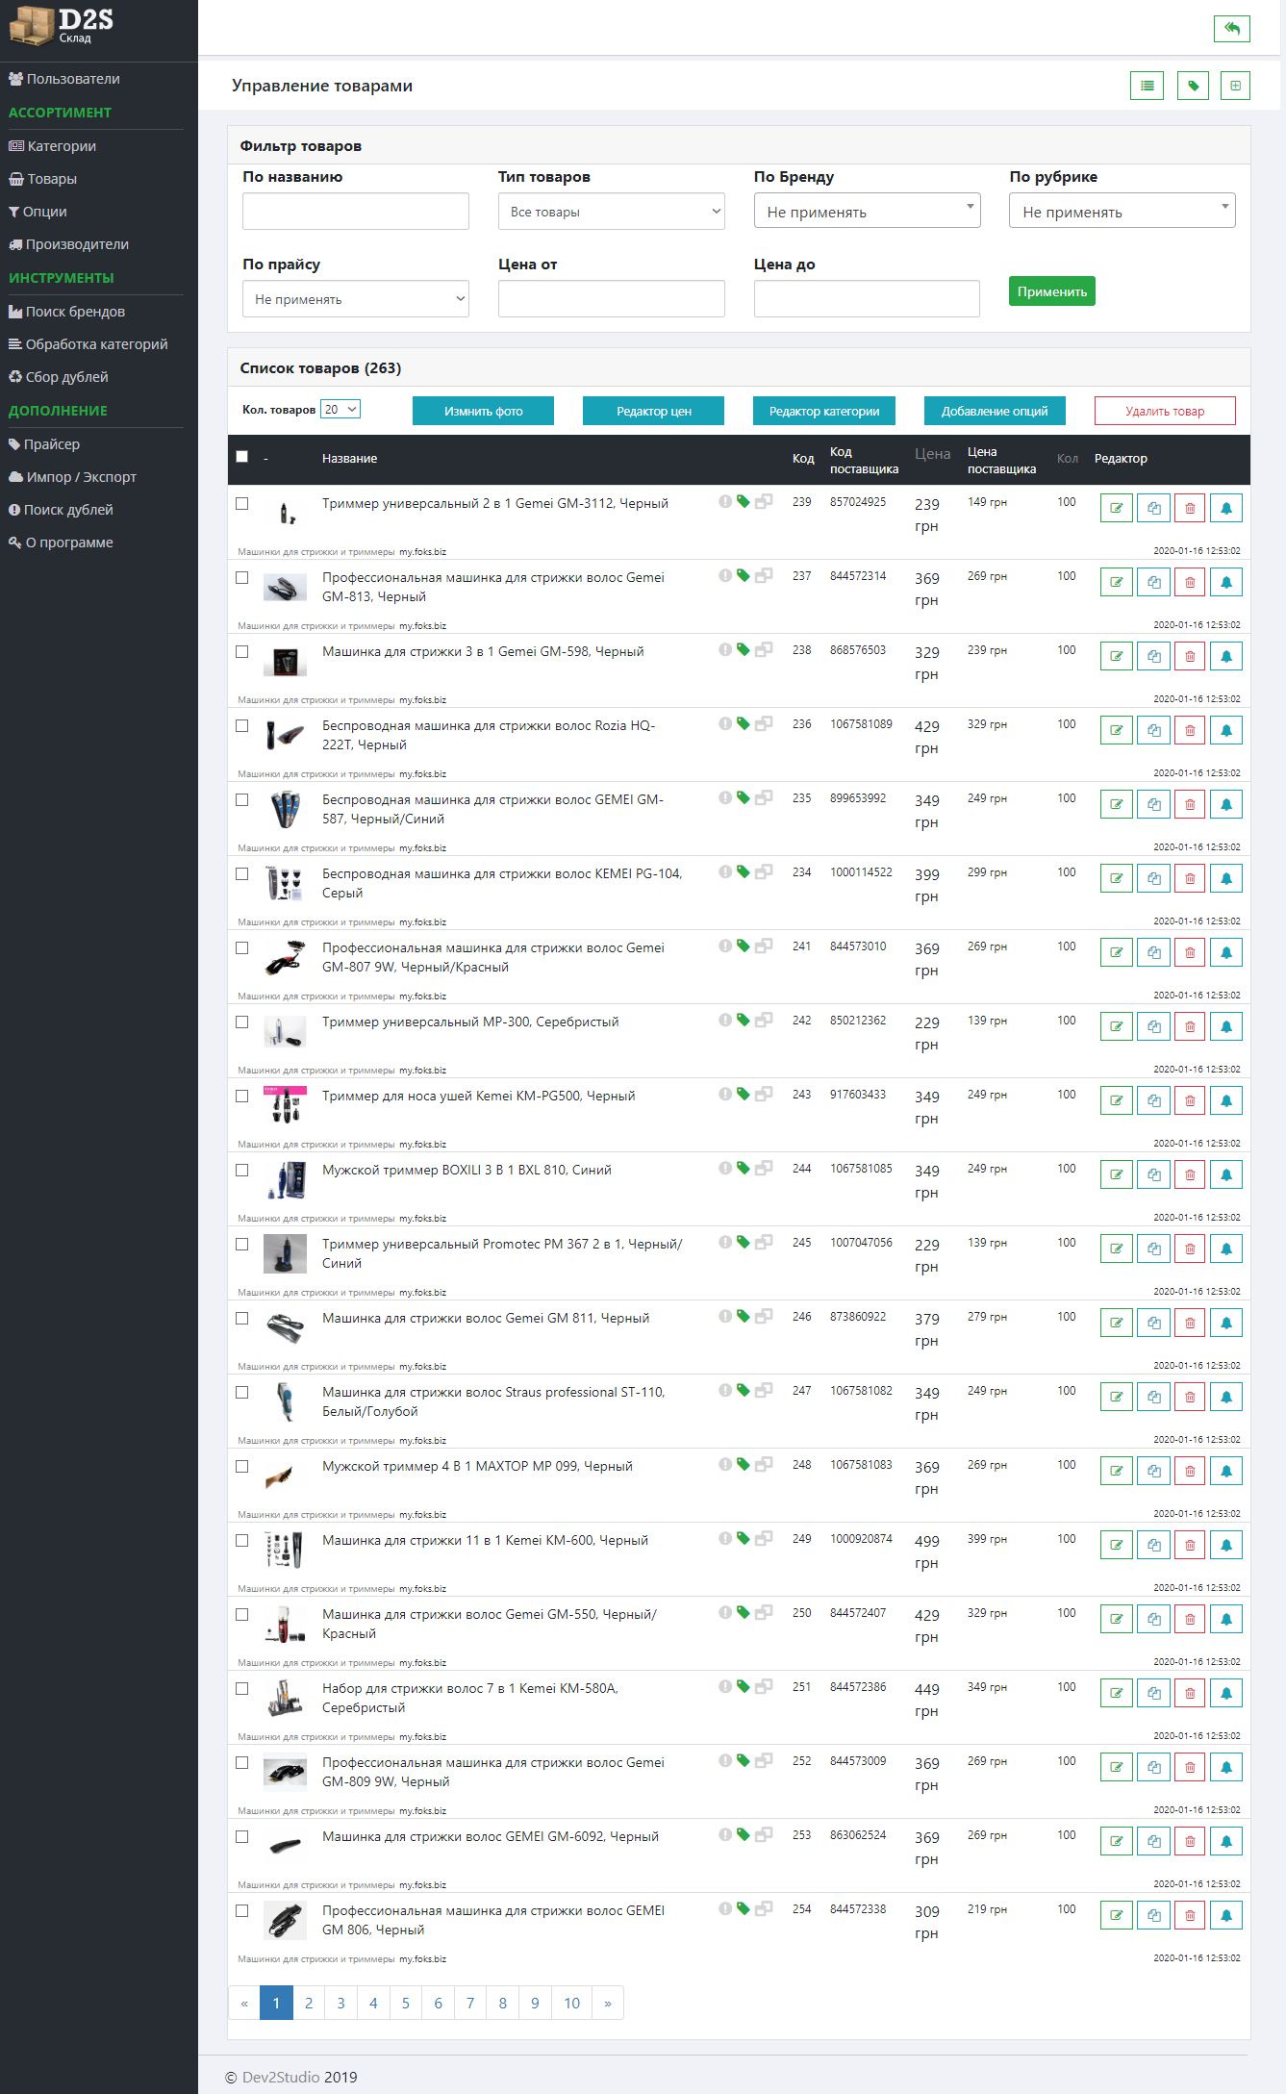Check the GEMEI GM 806 row checkbox
The image size is (1286, 2094).
coord(242,1910)
